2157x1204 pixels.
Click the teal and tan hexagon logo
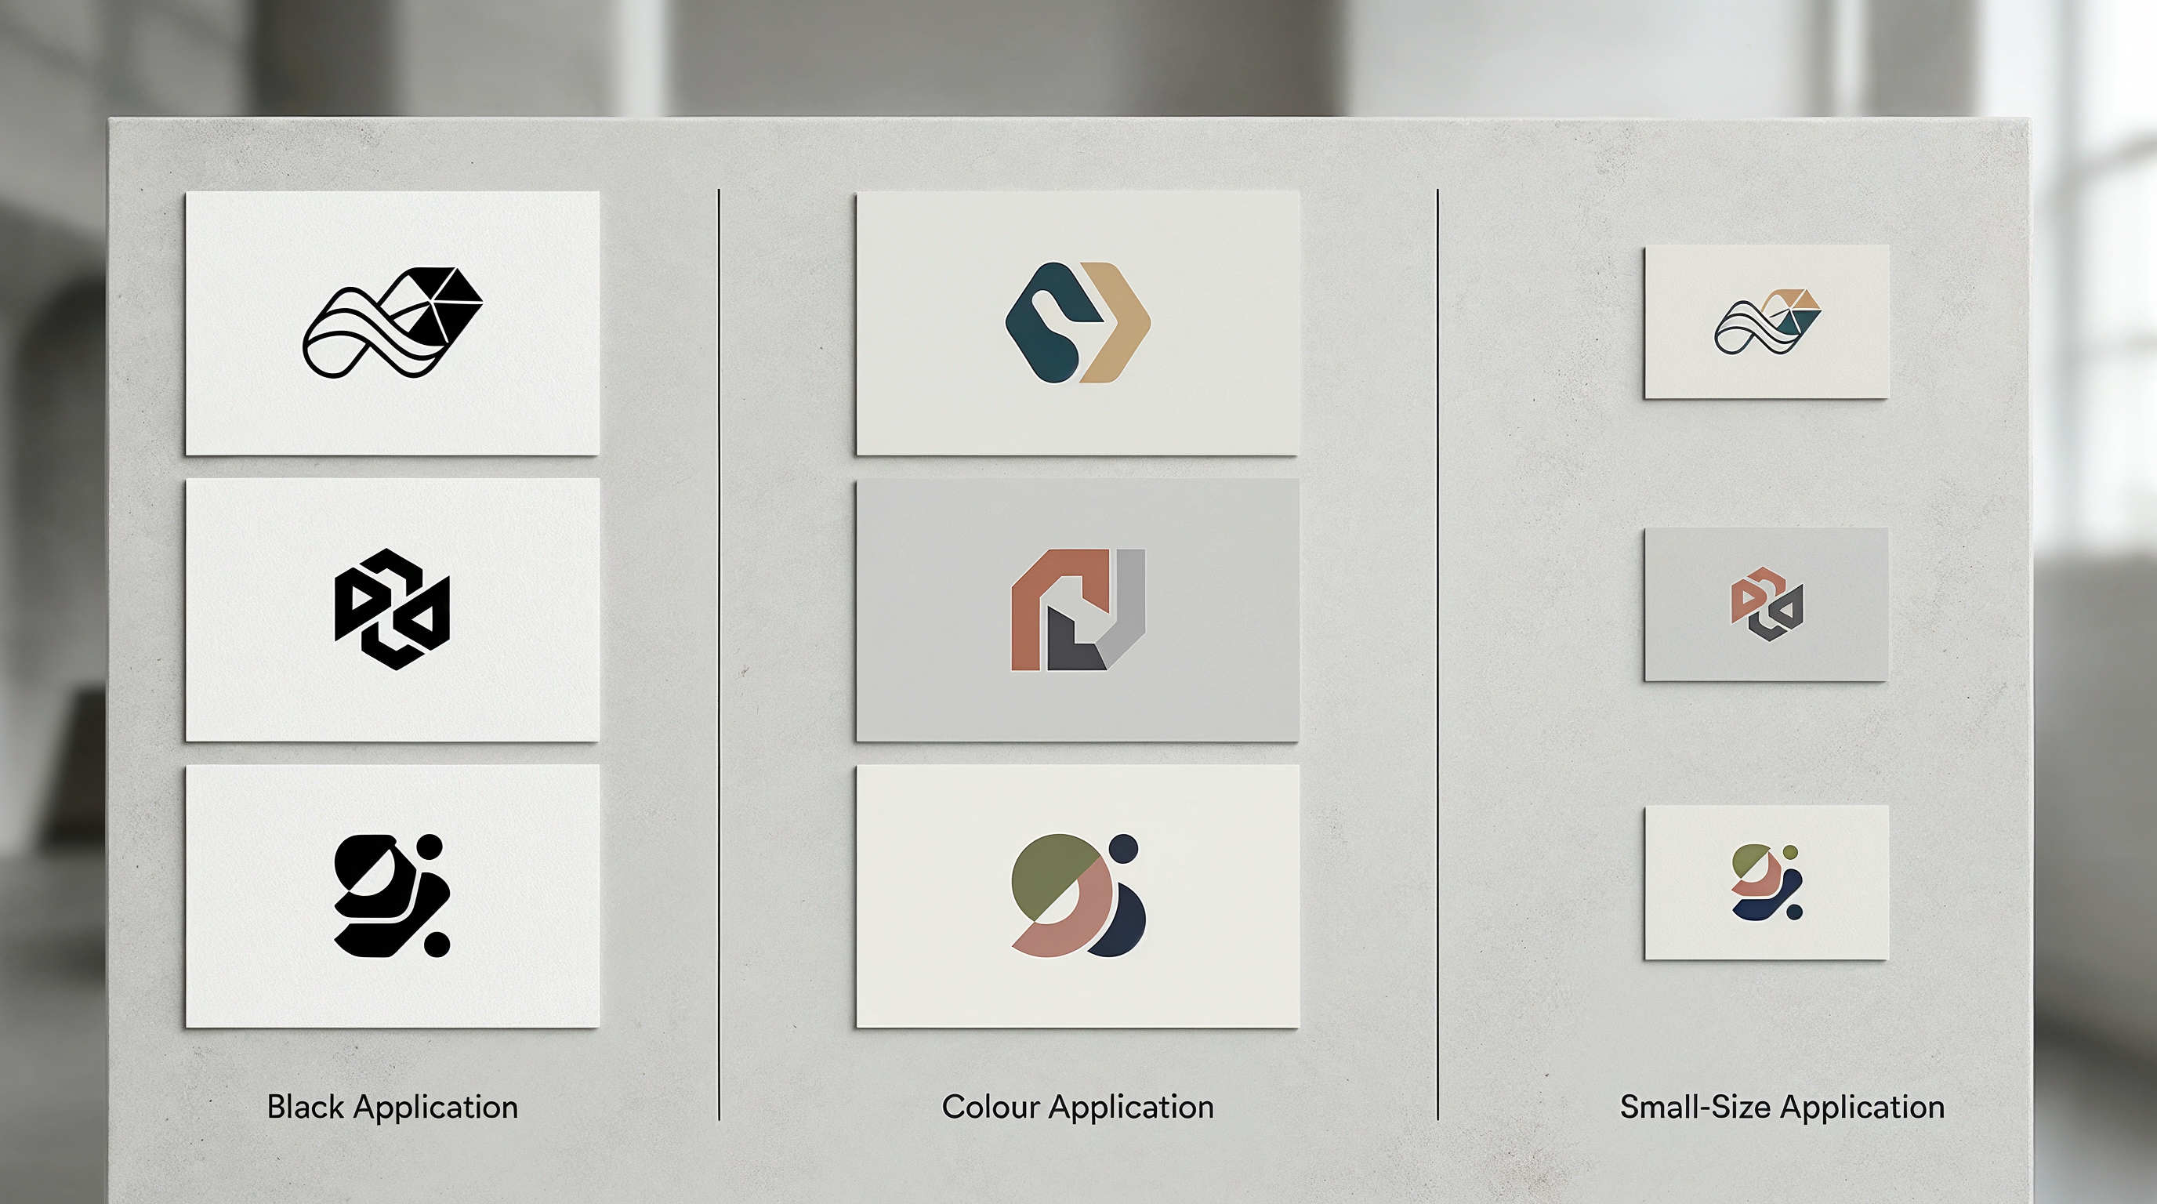pos(1078,322)
